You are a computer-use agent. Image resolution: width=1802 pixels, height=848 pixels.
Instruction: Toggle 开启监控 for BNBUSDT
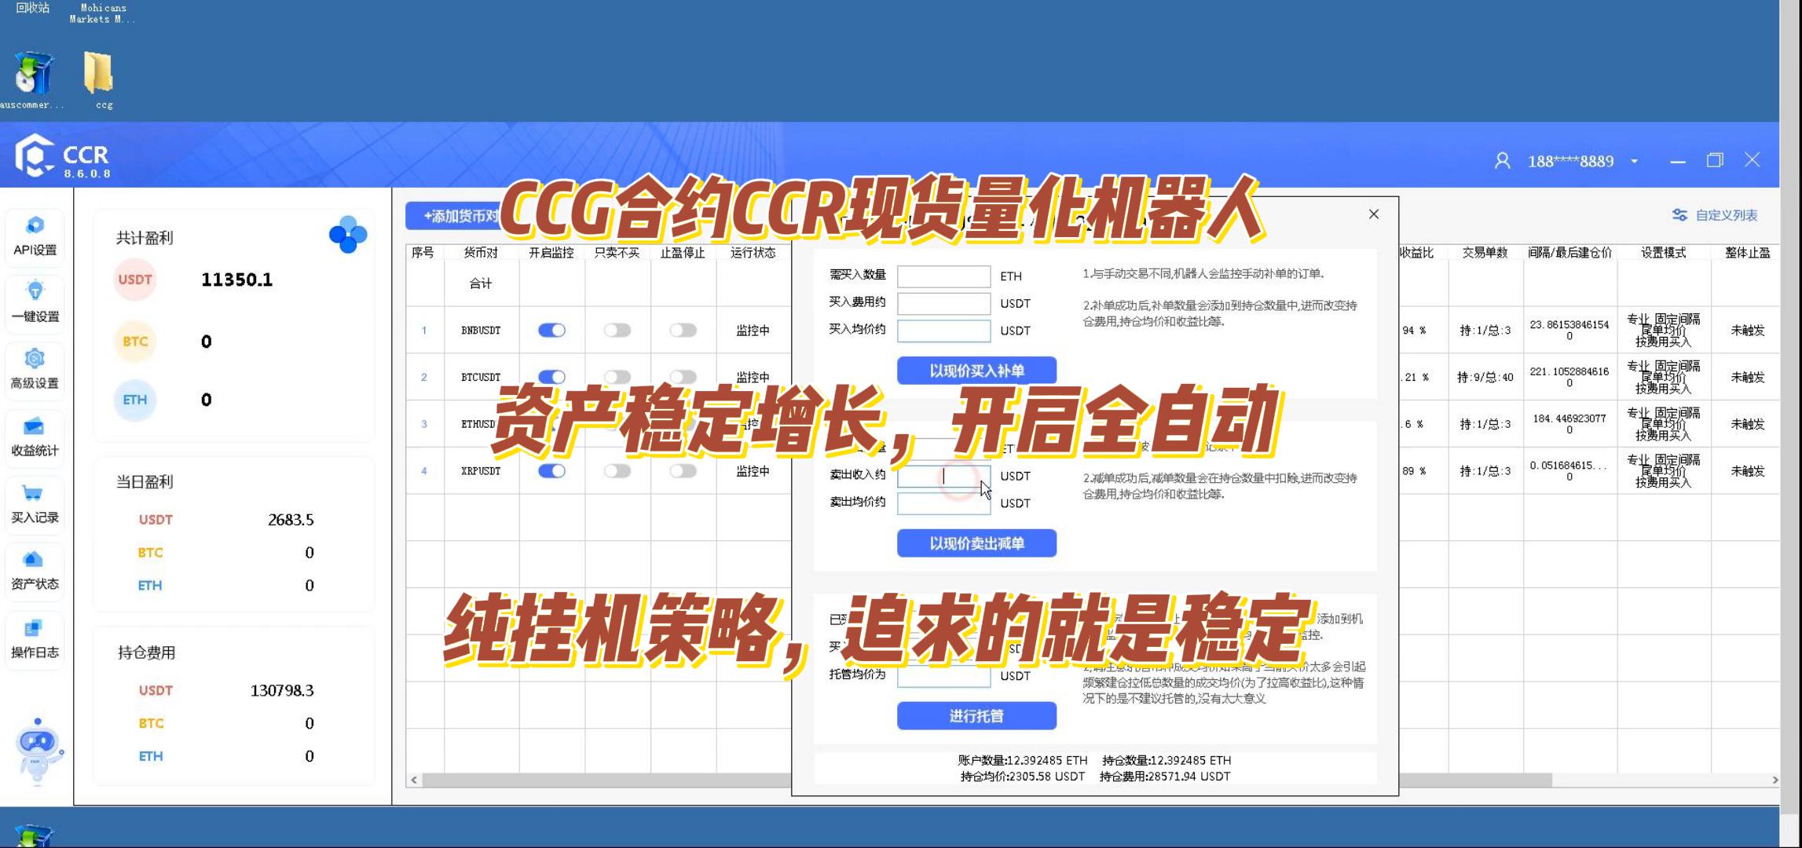tap(551, 331)
